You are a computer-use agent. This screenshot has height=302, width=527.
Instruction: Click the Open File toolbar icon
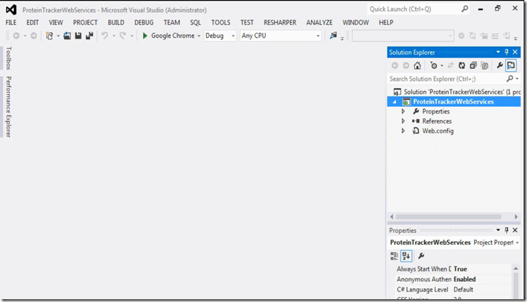[67, 36]
